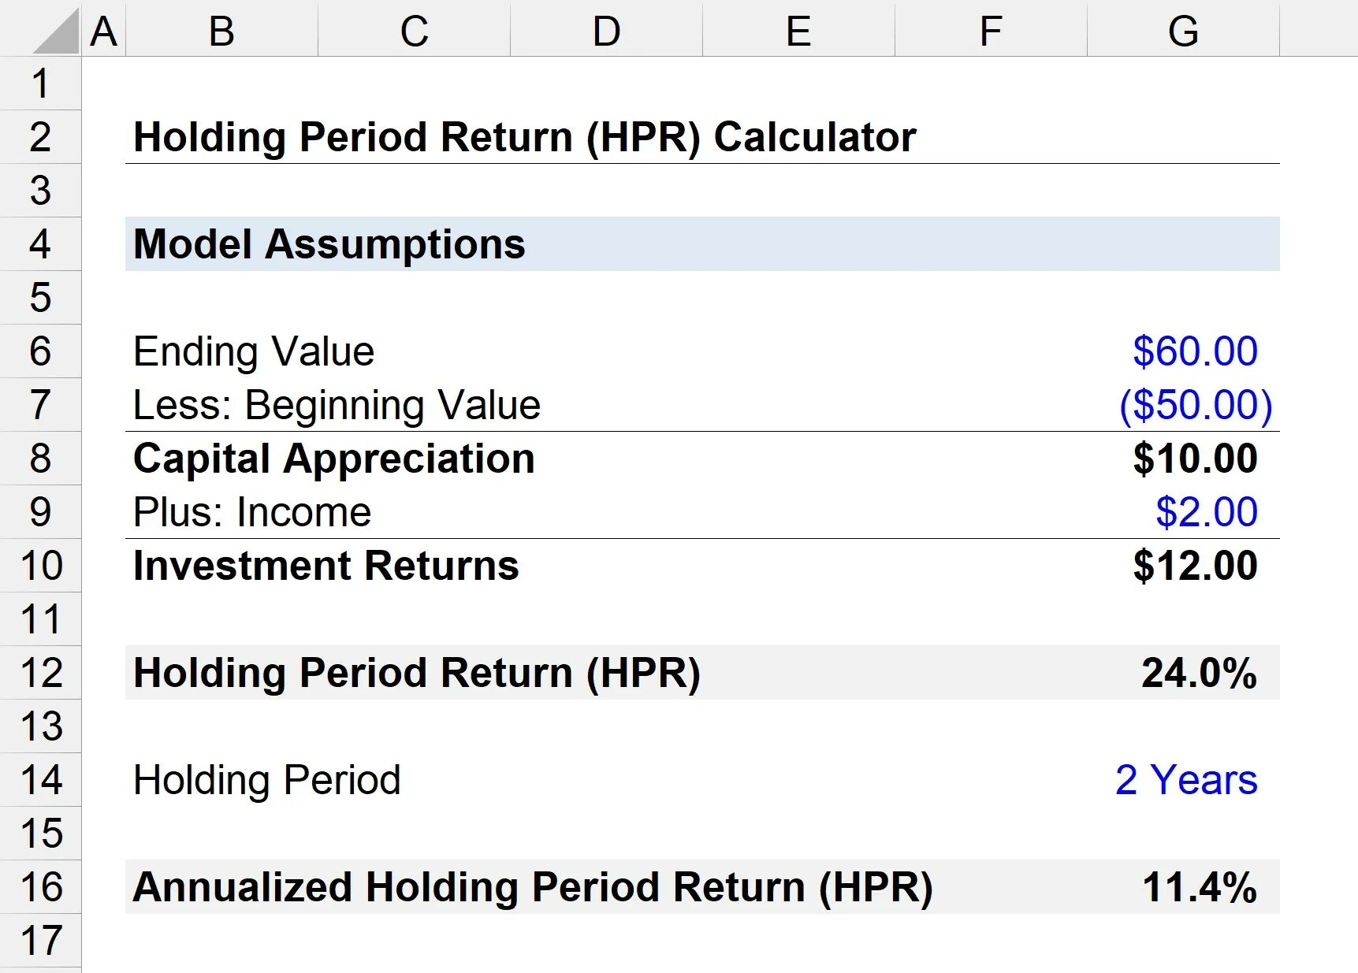The image size is (1358, 973).
Task: Click the Holding Period Return Calculator title
Action: [x=524, y=137]
